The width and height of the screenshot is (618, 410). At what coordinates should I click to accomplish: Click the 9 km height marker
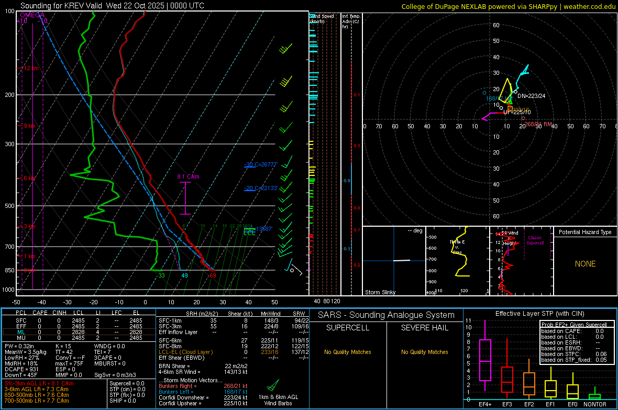[29, 126]
